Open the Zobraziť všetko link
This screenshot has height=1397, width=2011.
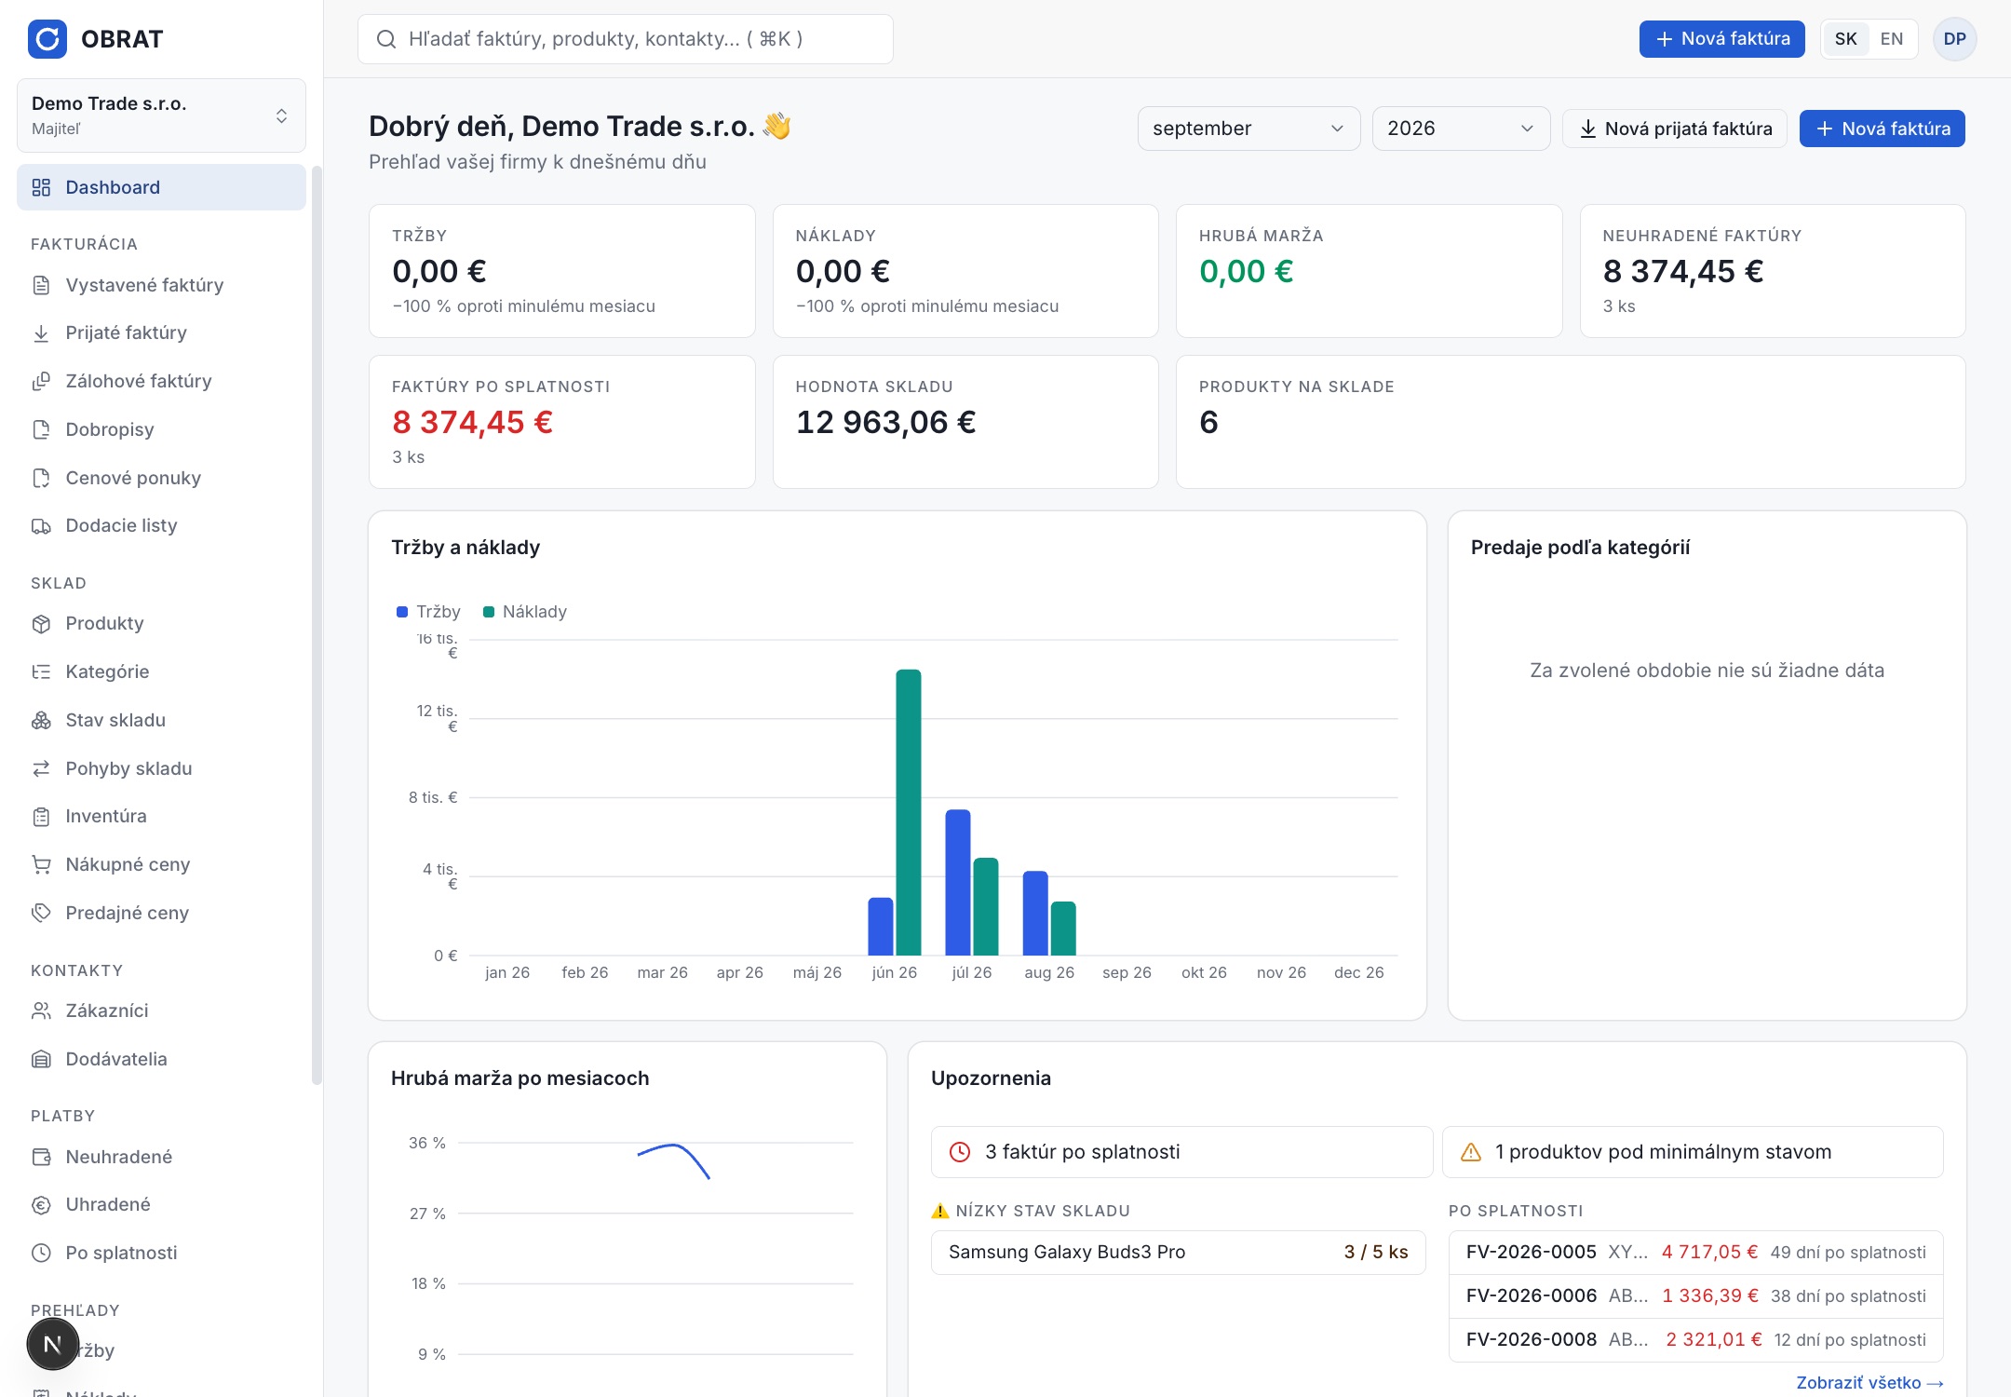coord(1869,1383)
